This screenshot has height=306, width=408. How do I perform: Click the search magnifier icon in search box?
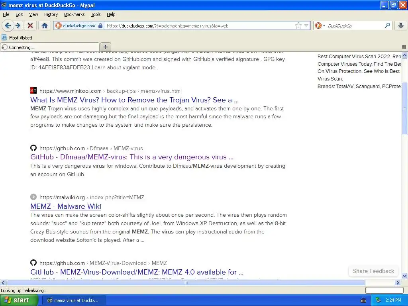coord(387,25)
